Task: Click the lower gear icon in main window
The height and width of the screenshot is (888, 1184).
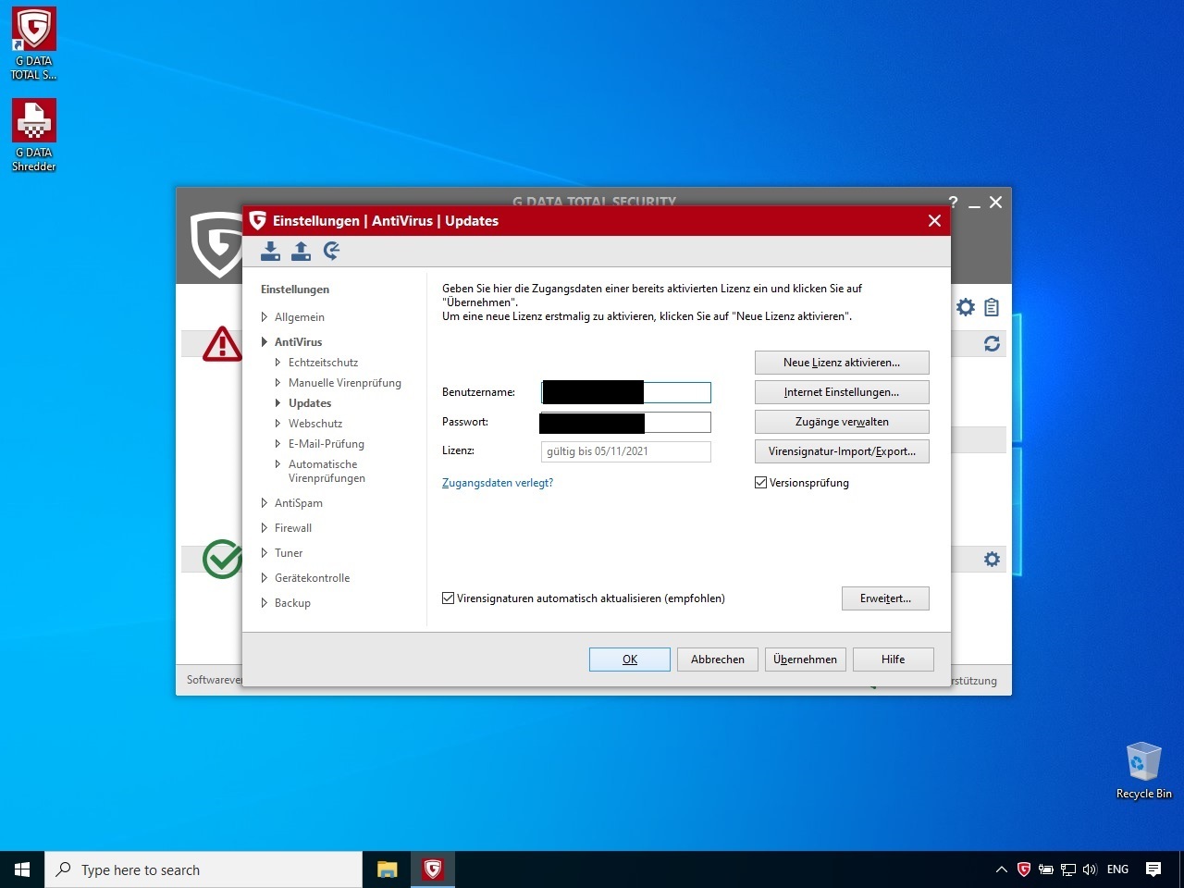Action: (992, 560)
